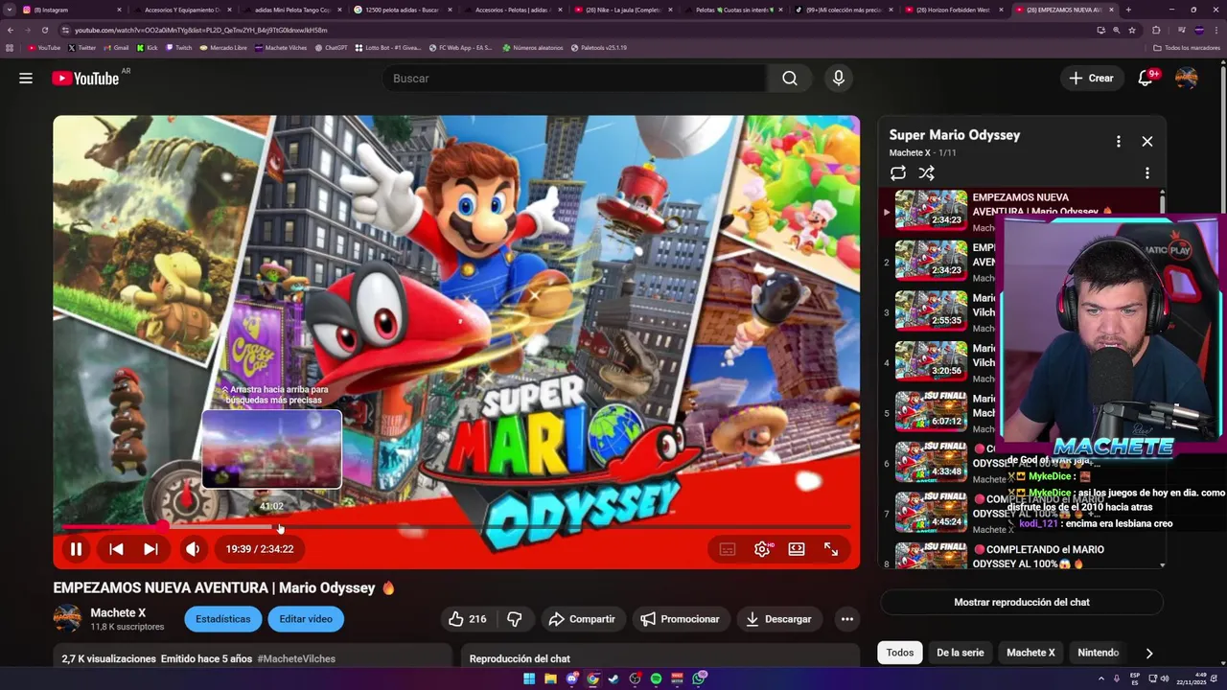Select the Todos filter chip
This screenshot has width=1227, height=690.
click(900, 653)
